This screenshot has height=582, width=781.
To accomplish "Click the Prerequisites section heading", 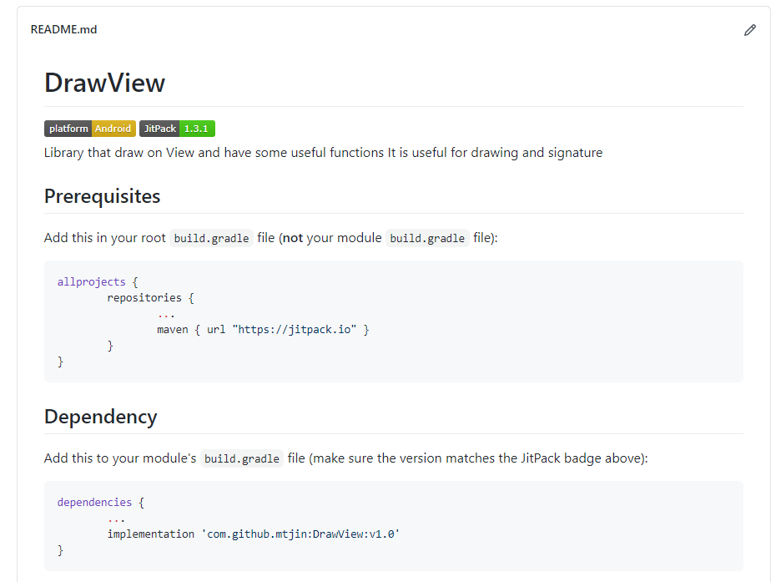I will [102, 196].
